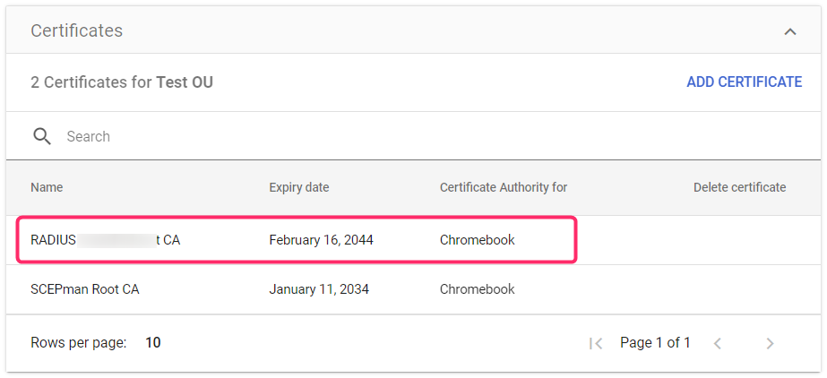This screenshot has width=827, height=378.
Task: Open the Rows per page dropdown
Action: (153, 342)
